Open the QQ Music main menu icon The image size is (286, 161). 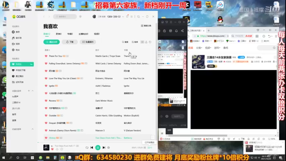tap(132, 16)
